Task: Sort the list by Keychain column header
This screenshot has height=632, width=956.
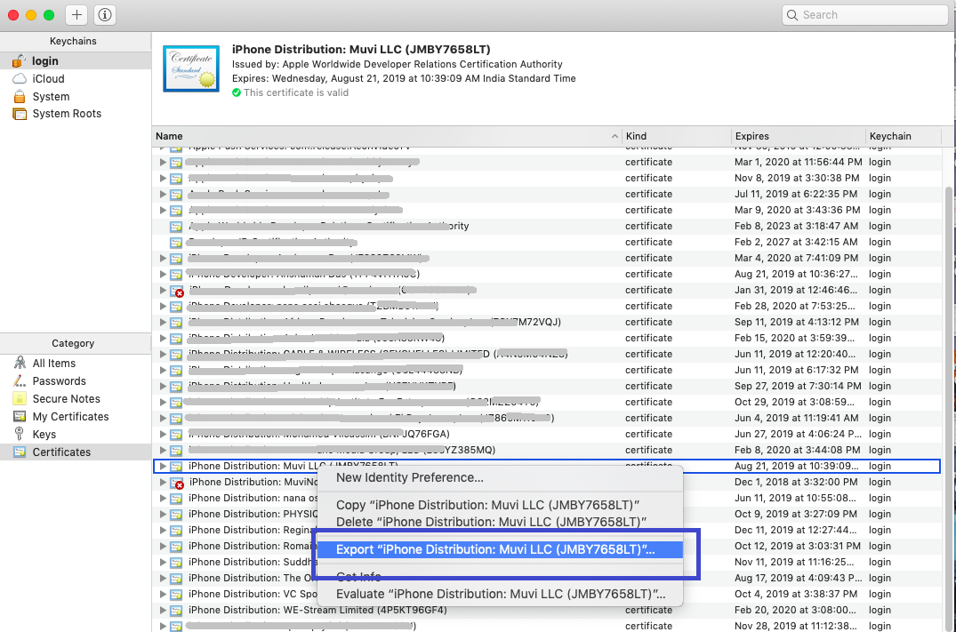Action: click(x=904, y=137)
